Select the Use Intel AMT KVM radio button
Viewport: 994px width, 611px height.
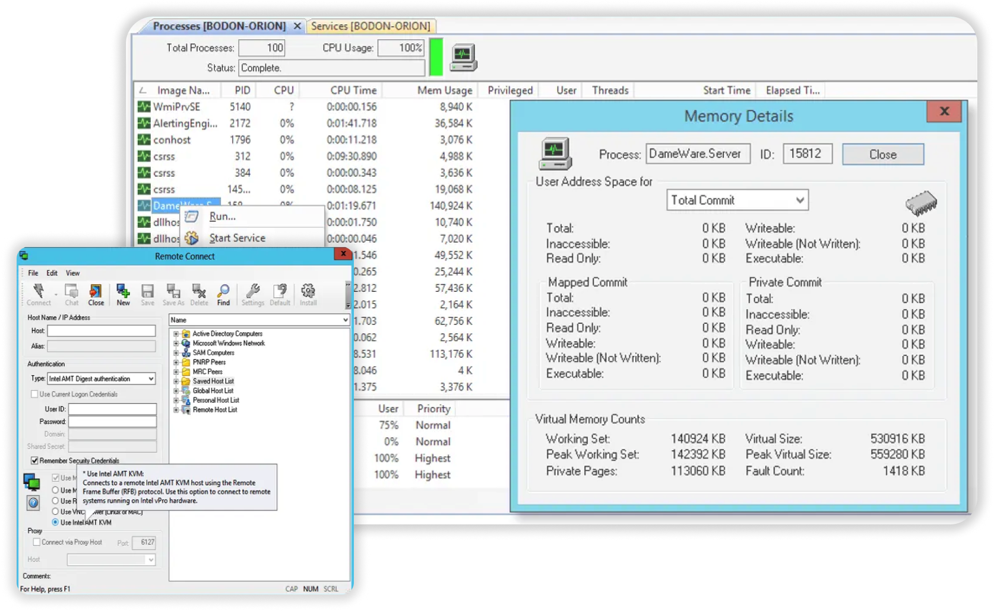click(55, 523)
